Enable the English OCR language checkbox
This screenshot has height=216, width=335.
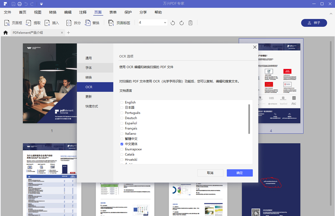coord(122,103)
